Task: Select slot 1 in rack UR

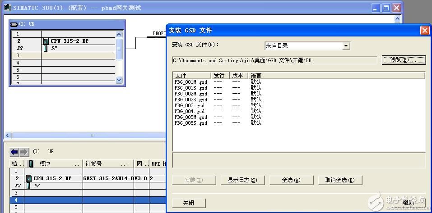Action: (x=63, y=34)
